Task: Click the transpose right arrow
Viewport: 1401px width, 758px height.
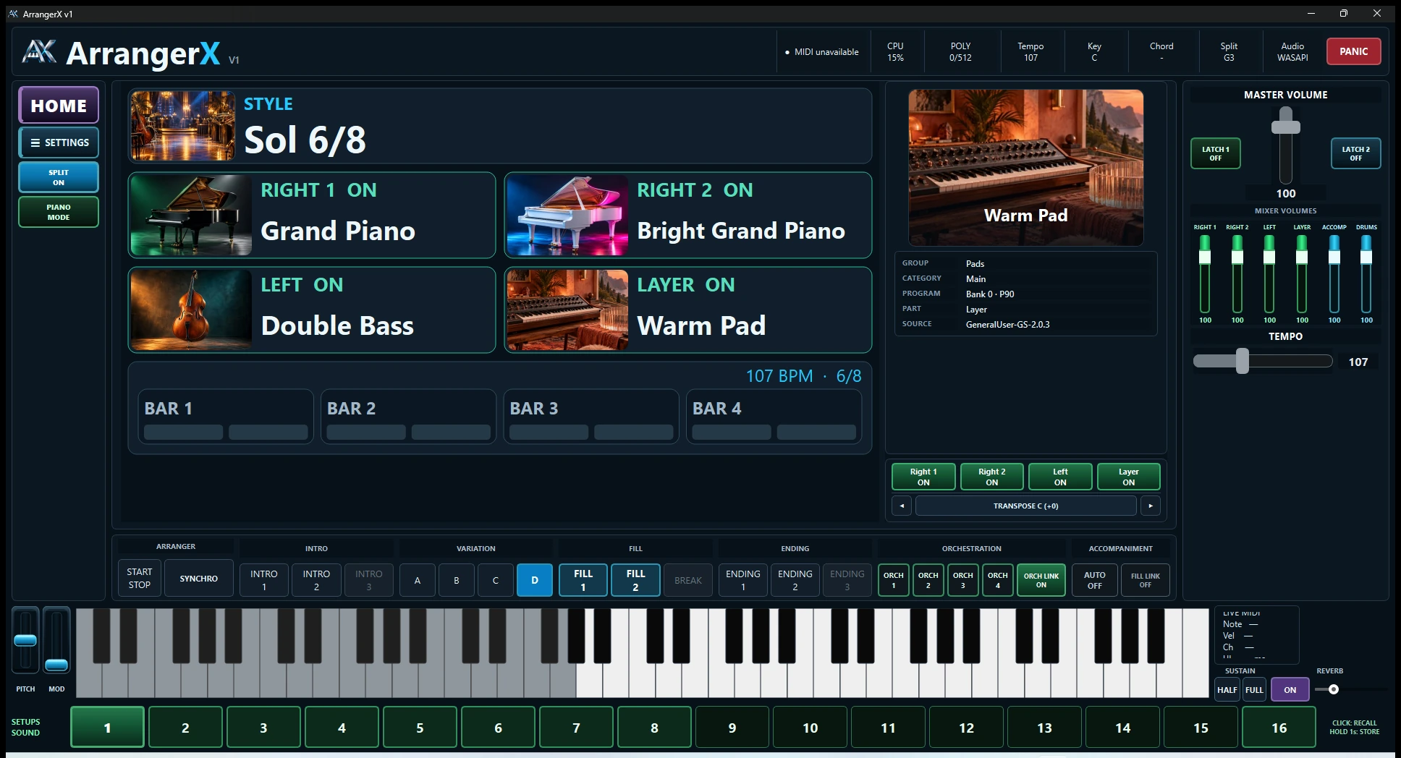Action: 1151,506
